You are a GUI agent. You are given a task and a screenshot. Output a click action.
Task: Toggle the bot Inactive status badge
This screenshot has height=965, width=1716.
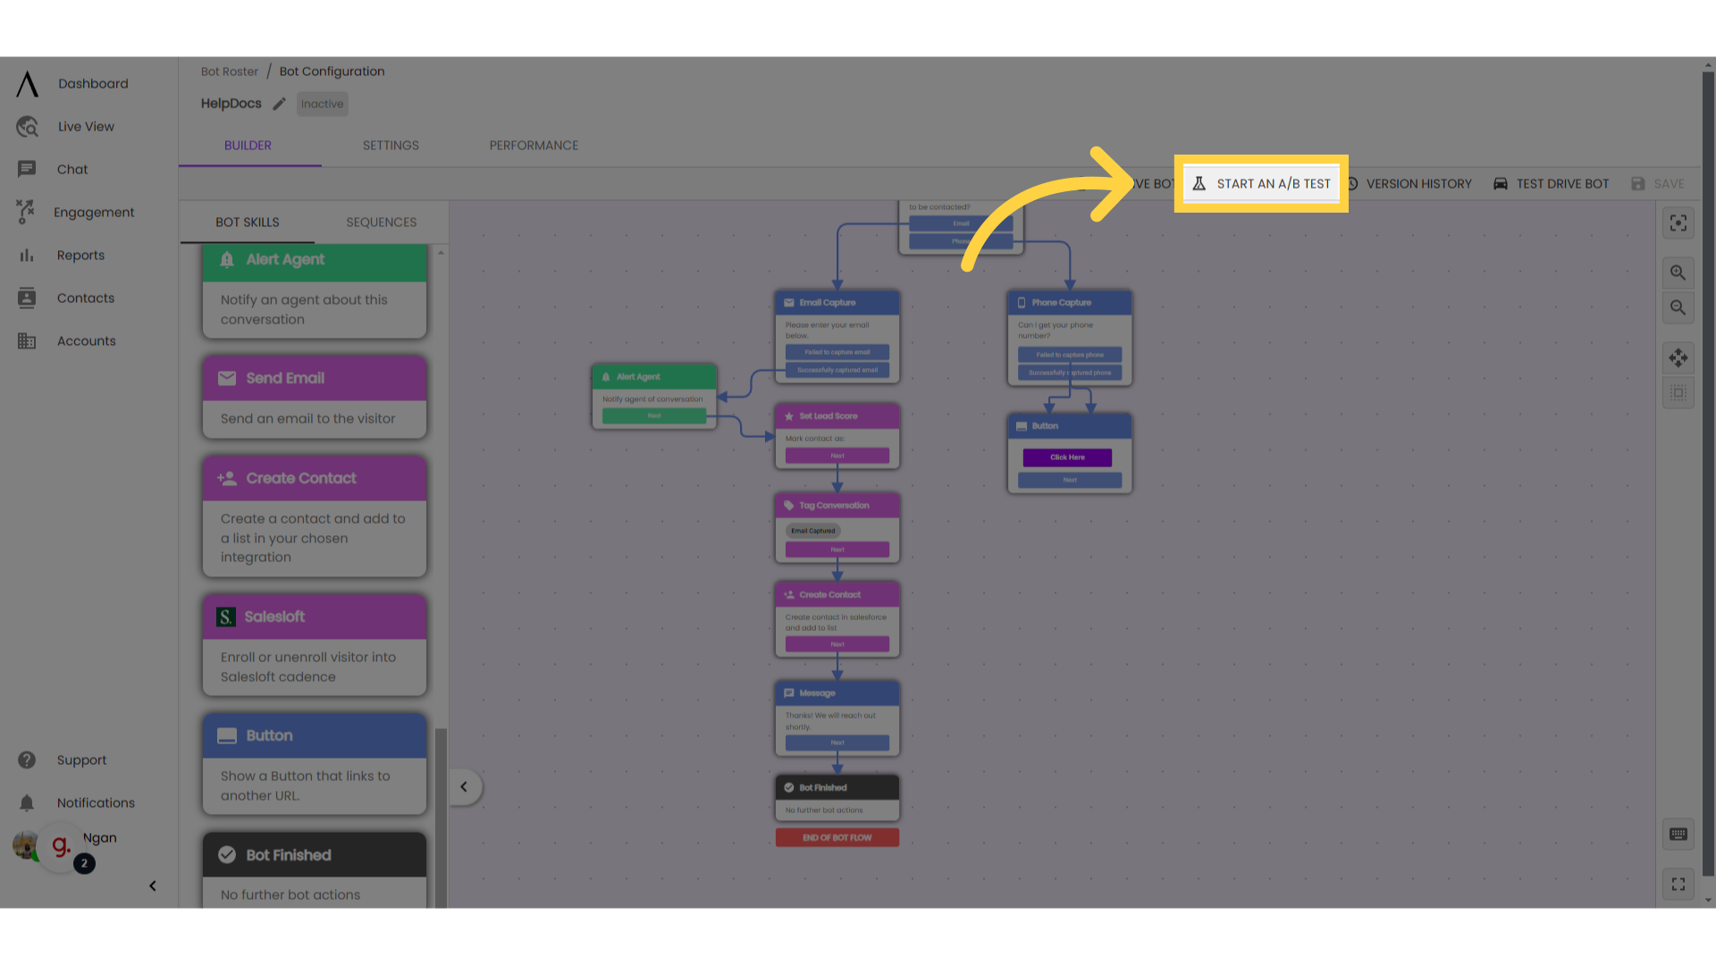(x=321, y=104)
